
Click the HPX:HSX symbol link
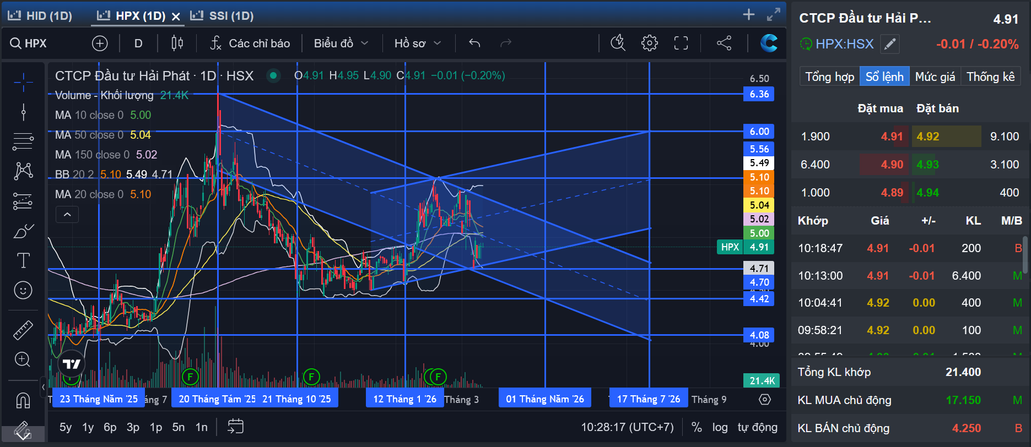click(x=845, y=44)
